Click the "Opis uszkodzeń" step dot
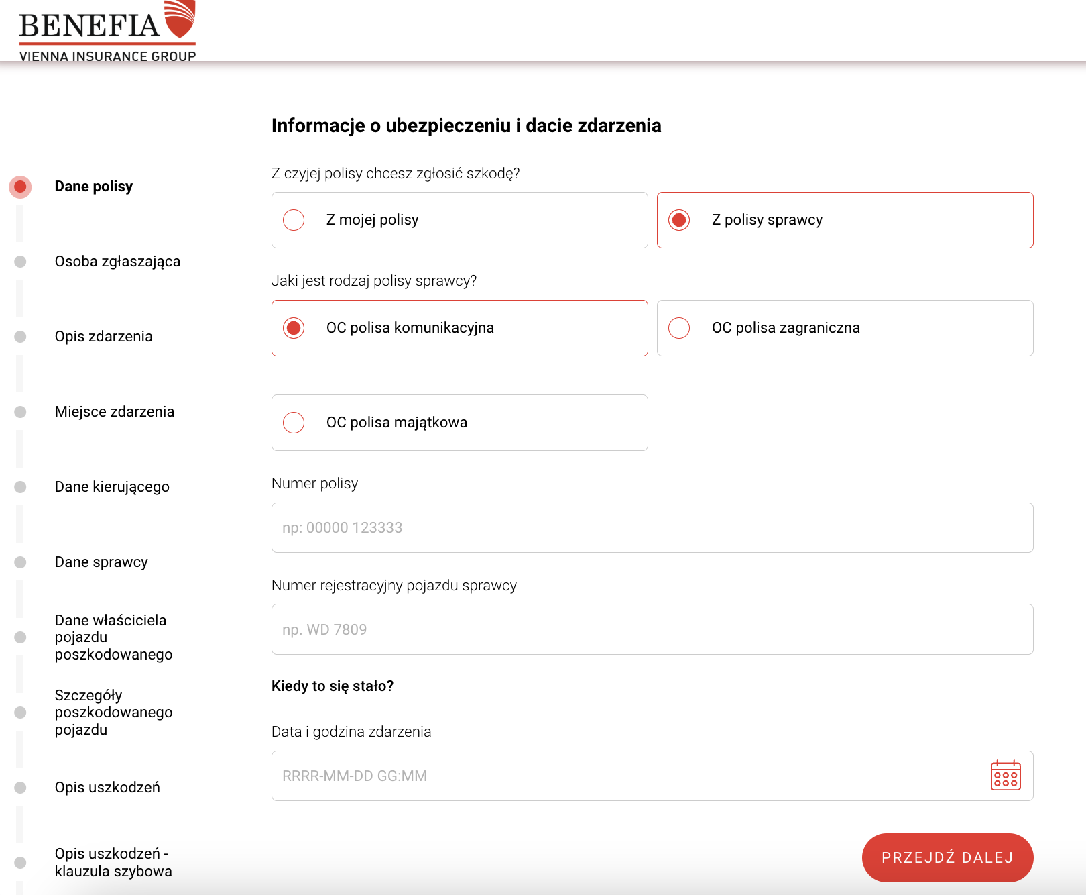 pos(20,788)
